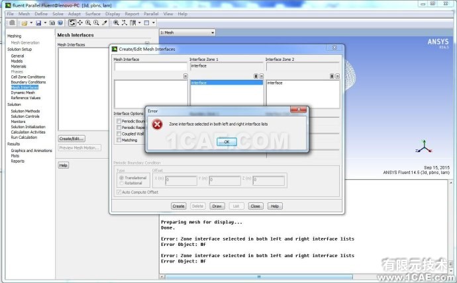Select all Interface Zone 1 items icon
This screenshot has height=283, width=457.
[x=256, y=76]
